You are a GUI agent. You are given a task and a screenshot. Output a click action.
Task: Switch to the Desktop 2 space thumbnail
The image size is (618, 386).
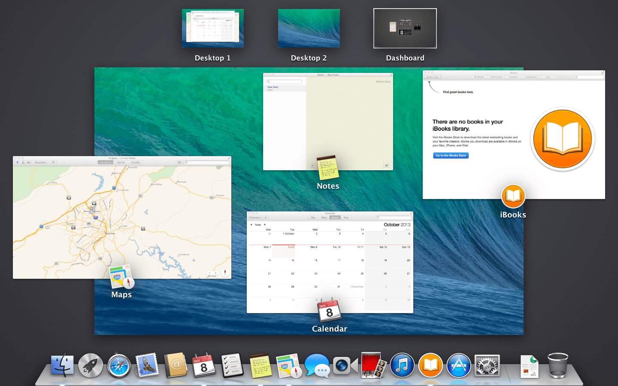point(309,28)
